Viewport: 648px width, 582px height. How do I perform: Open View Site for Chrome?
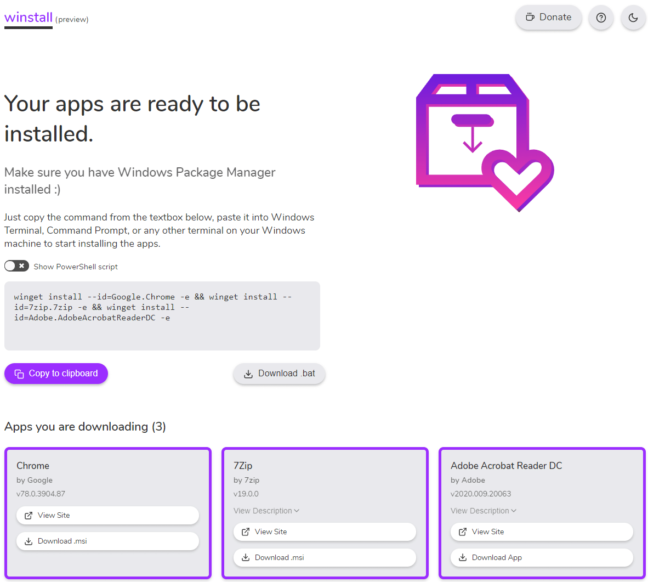(107, 516)
